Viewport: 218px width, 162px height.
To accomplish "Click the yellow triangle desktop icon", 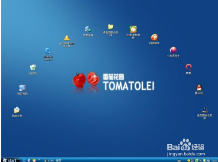I will (x=67, y=41).
